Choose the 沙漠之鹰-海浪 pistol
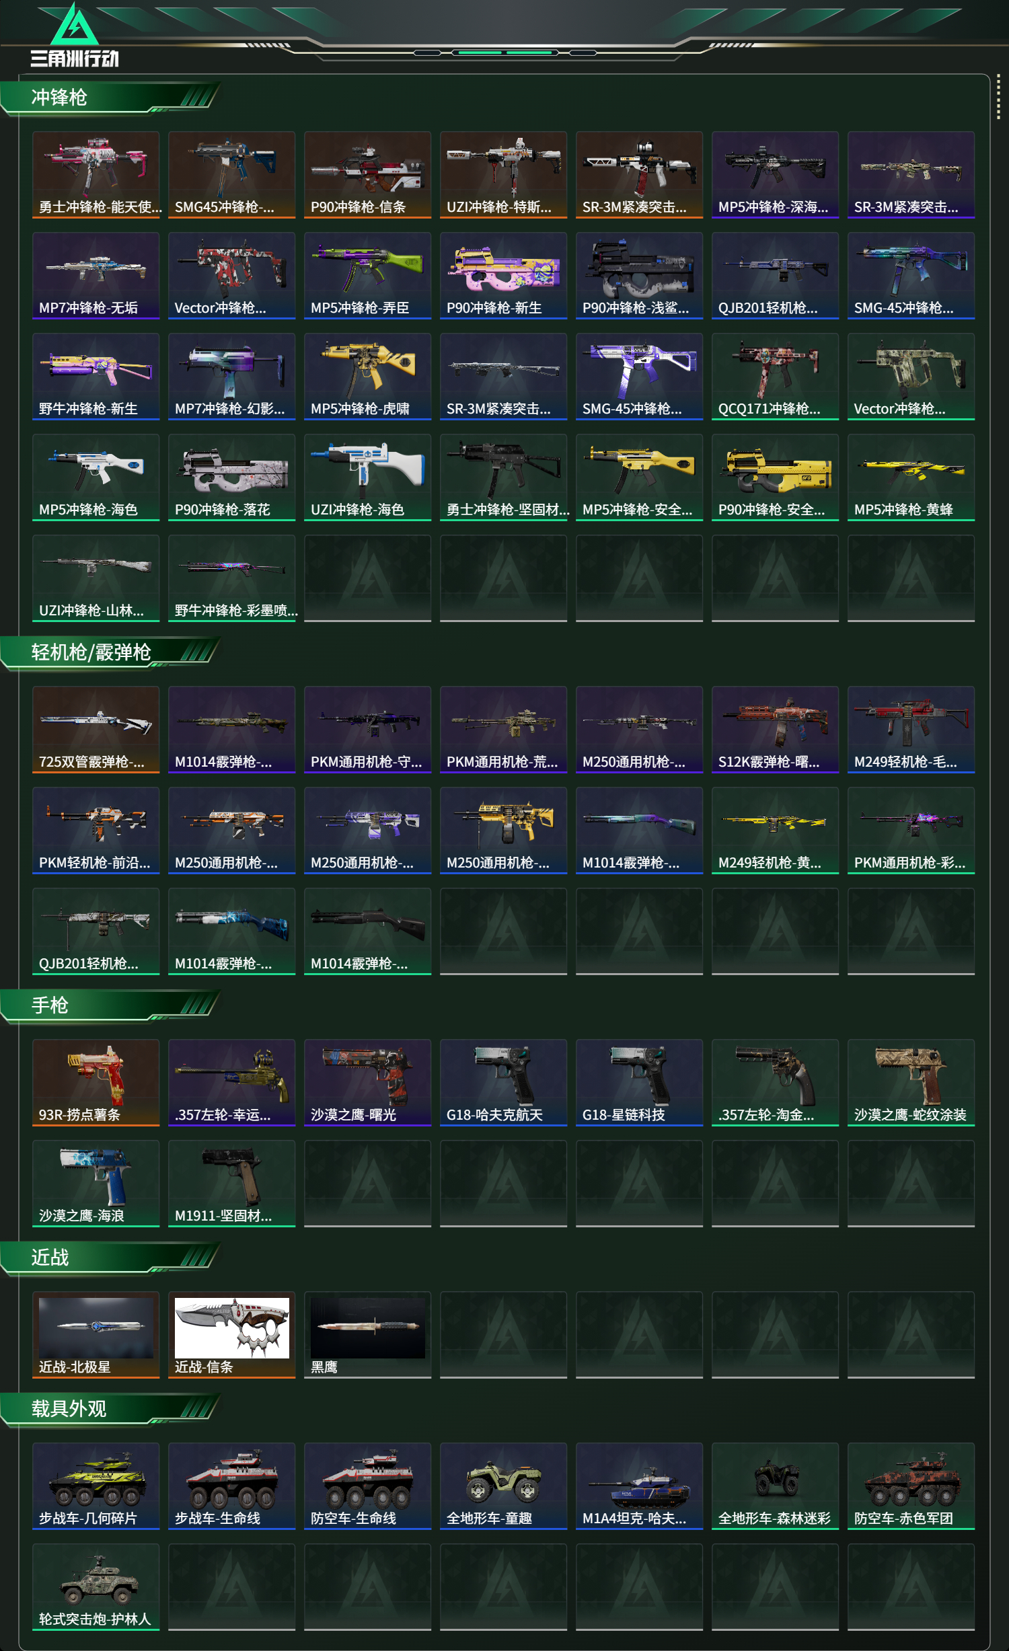The height and width of the screenshot is (1651, 1009). 96,1184
